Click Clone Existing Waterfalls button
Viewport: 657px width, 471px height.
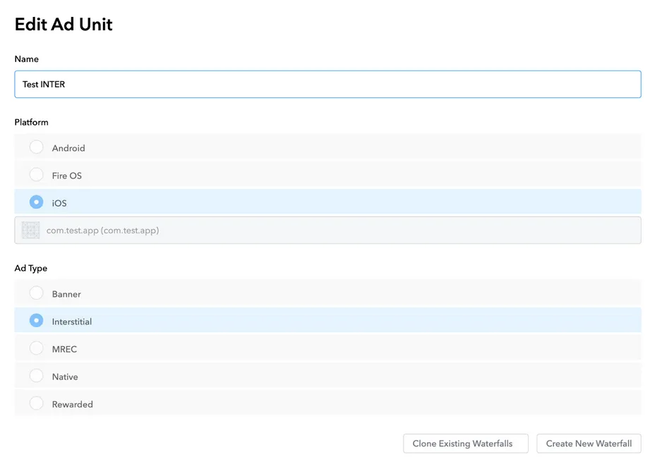[466, 444]
